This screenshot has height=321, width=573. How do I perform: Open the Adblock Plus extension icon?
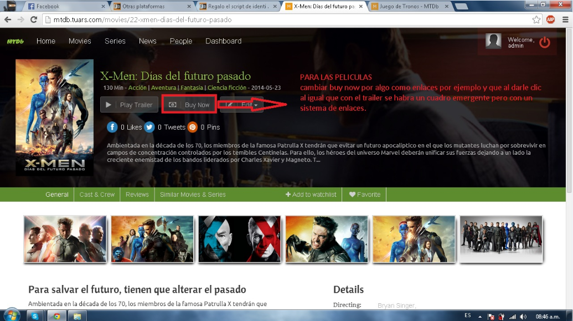coord(550,20)
